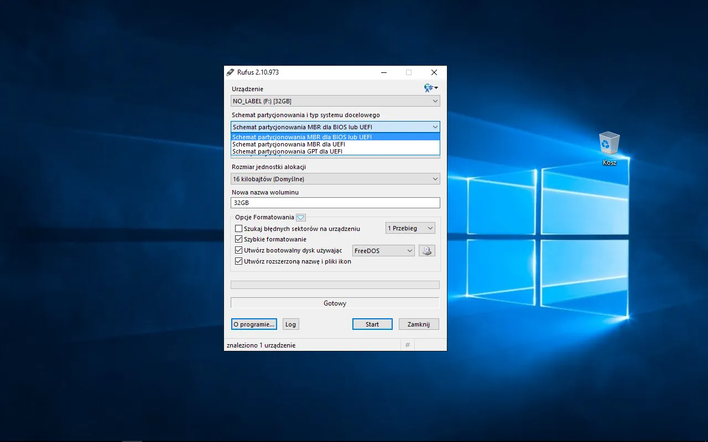Screen dimensions: 708x442
Task: Click the "Nowa nazwa woluminu" text field
Action: (x=335, y=203)
